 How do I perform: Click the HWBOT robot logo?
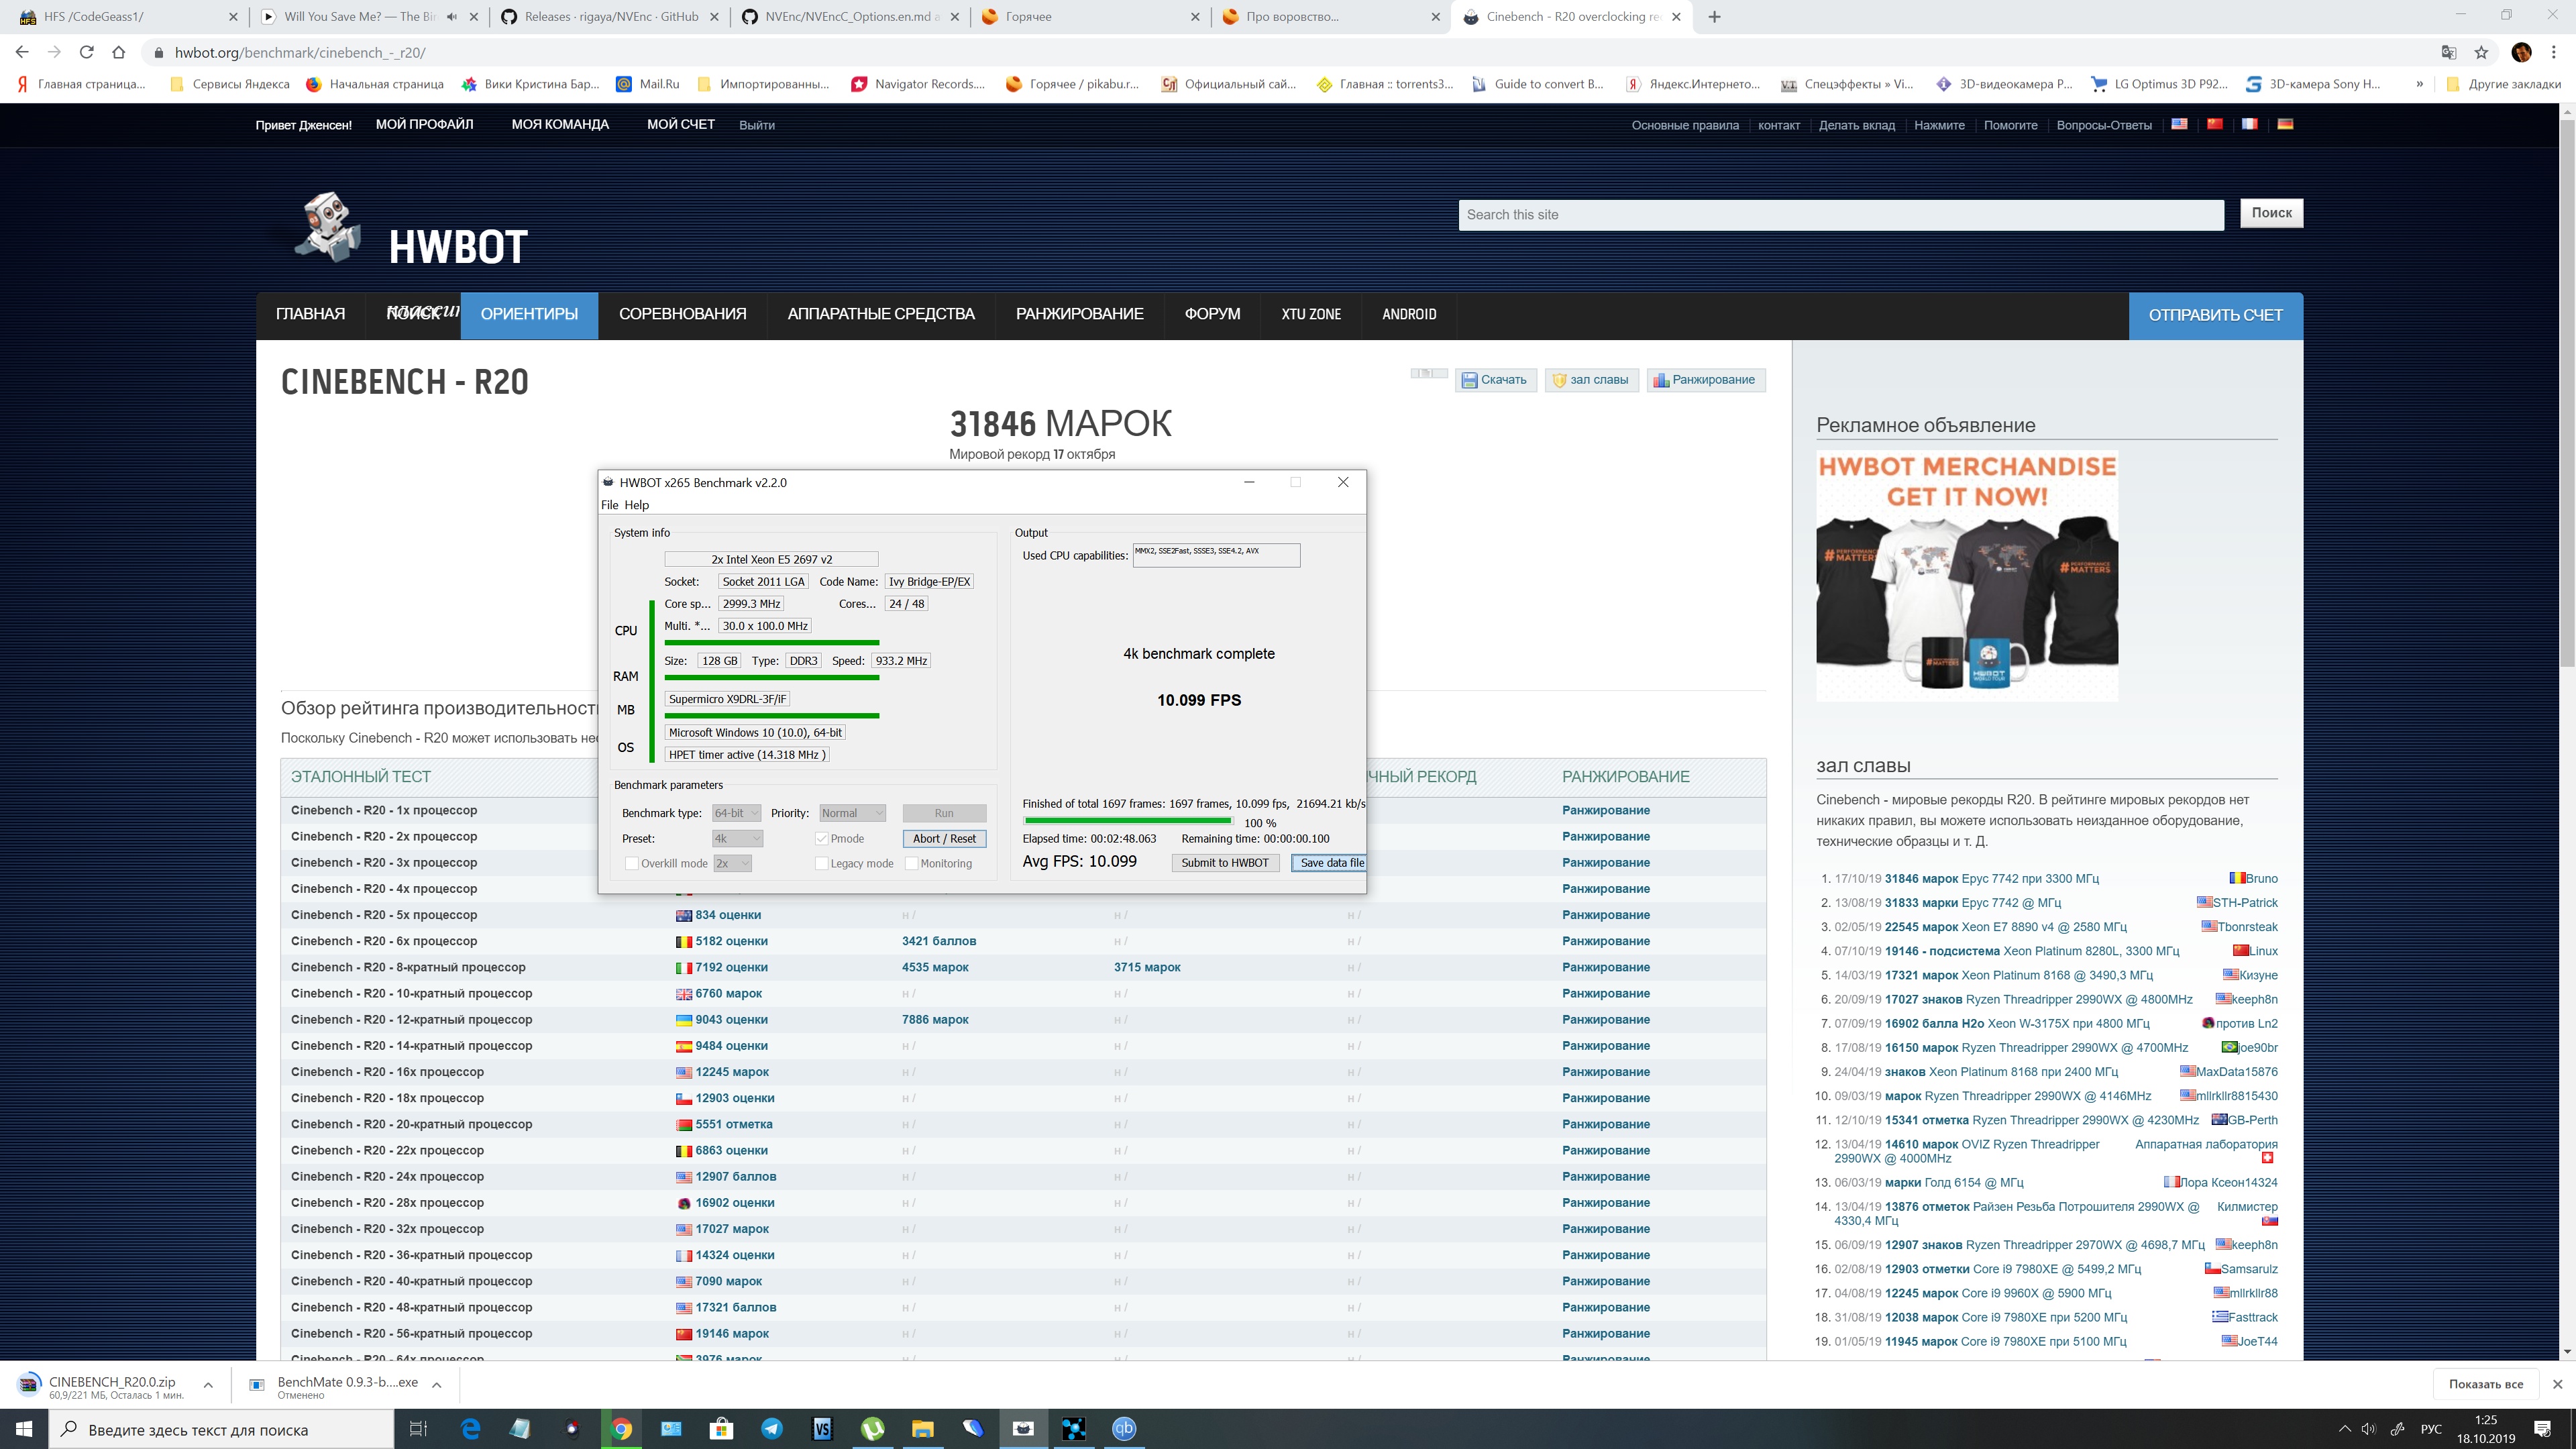(328, 227)
